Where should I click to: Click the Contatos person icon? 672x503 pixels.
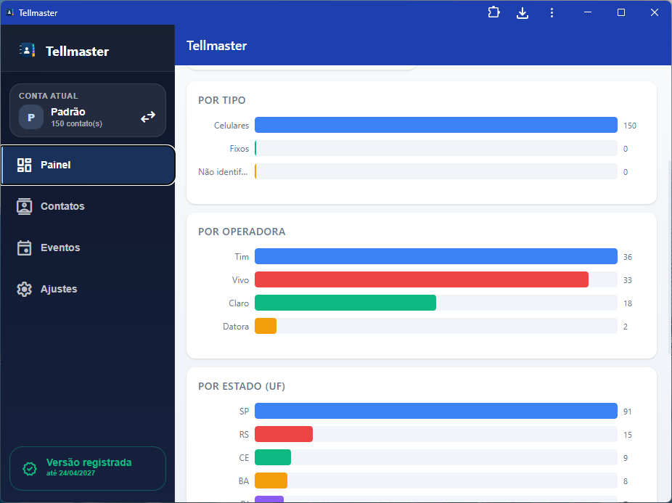pyautogui.click(x=25, y=206)
